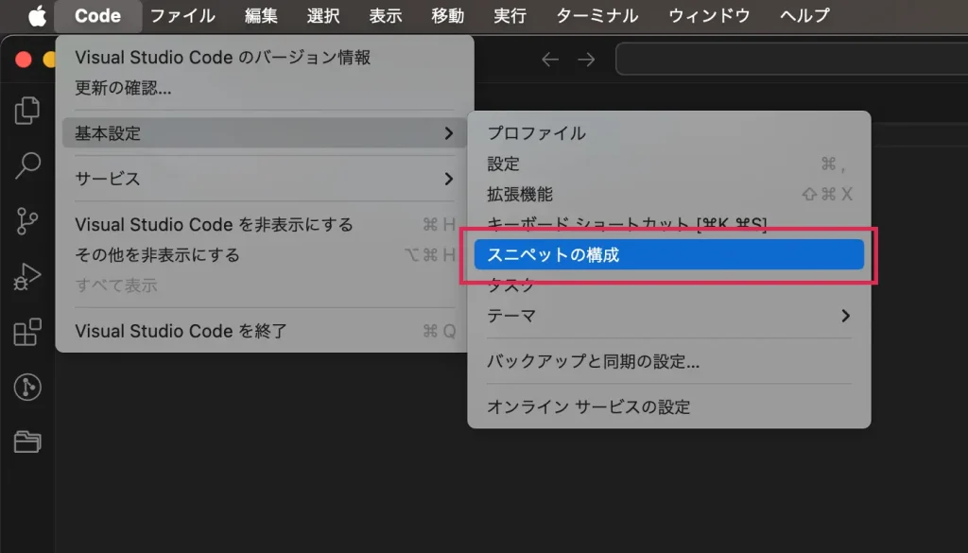Open the ターミナル menu

[x=597, y=15]
